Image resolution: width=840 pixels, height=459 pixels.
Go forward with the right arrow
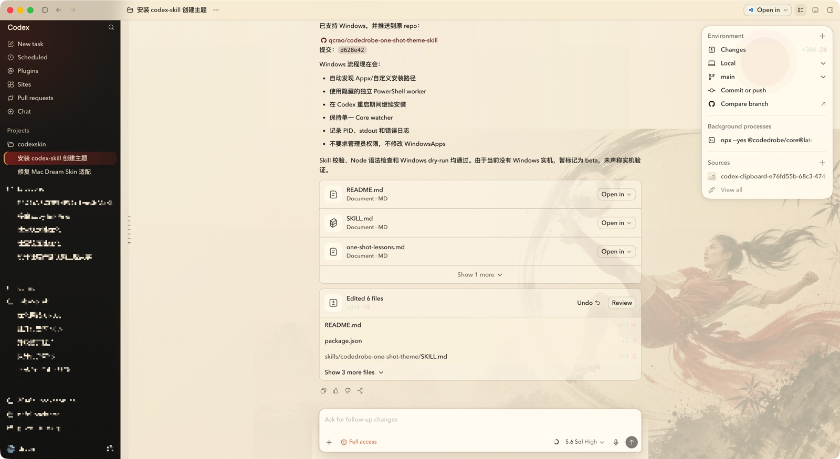coord(73,10)
